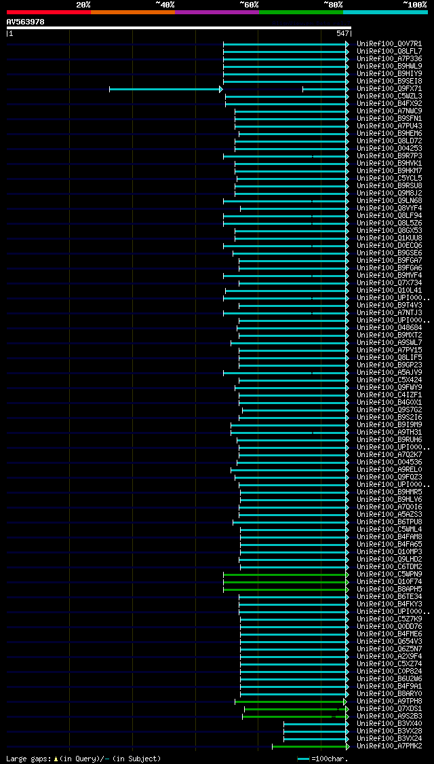Click the red 20% identity legend segment
434x764 pixels.
(49, 12)
